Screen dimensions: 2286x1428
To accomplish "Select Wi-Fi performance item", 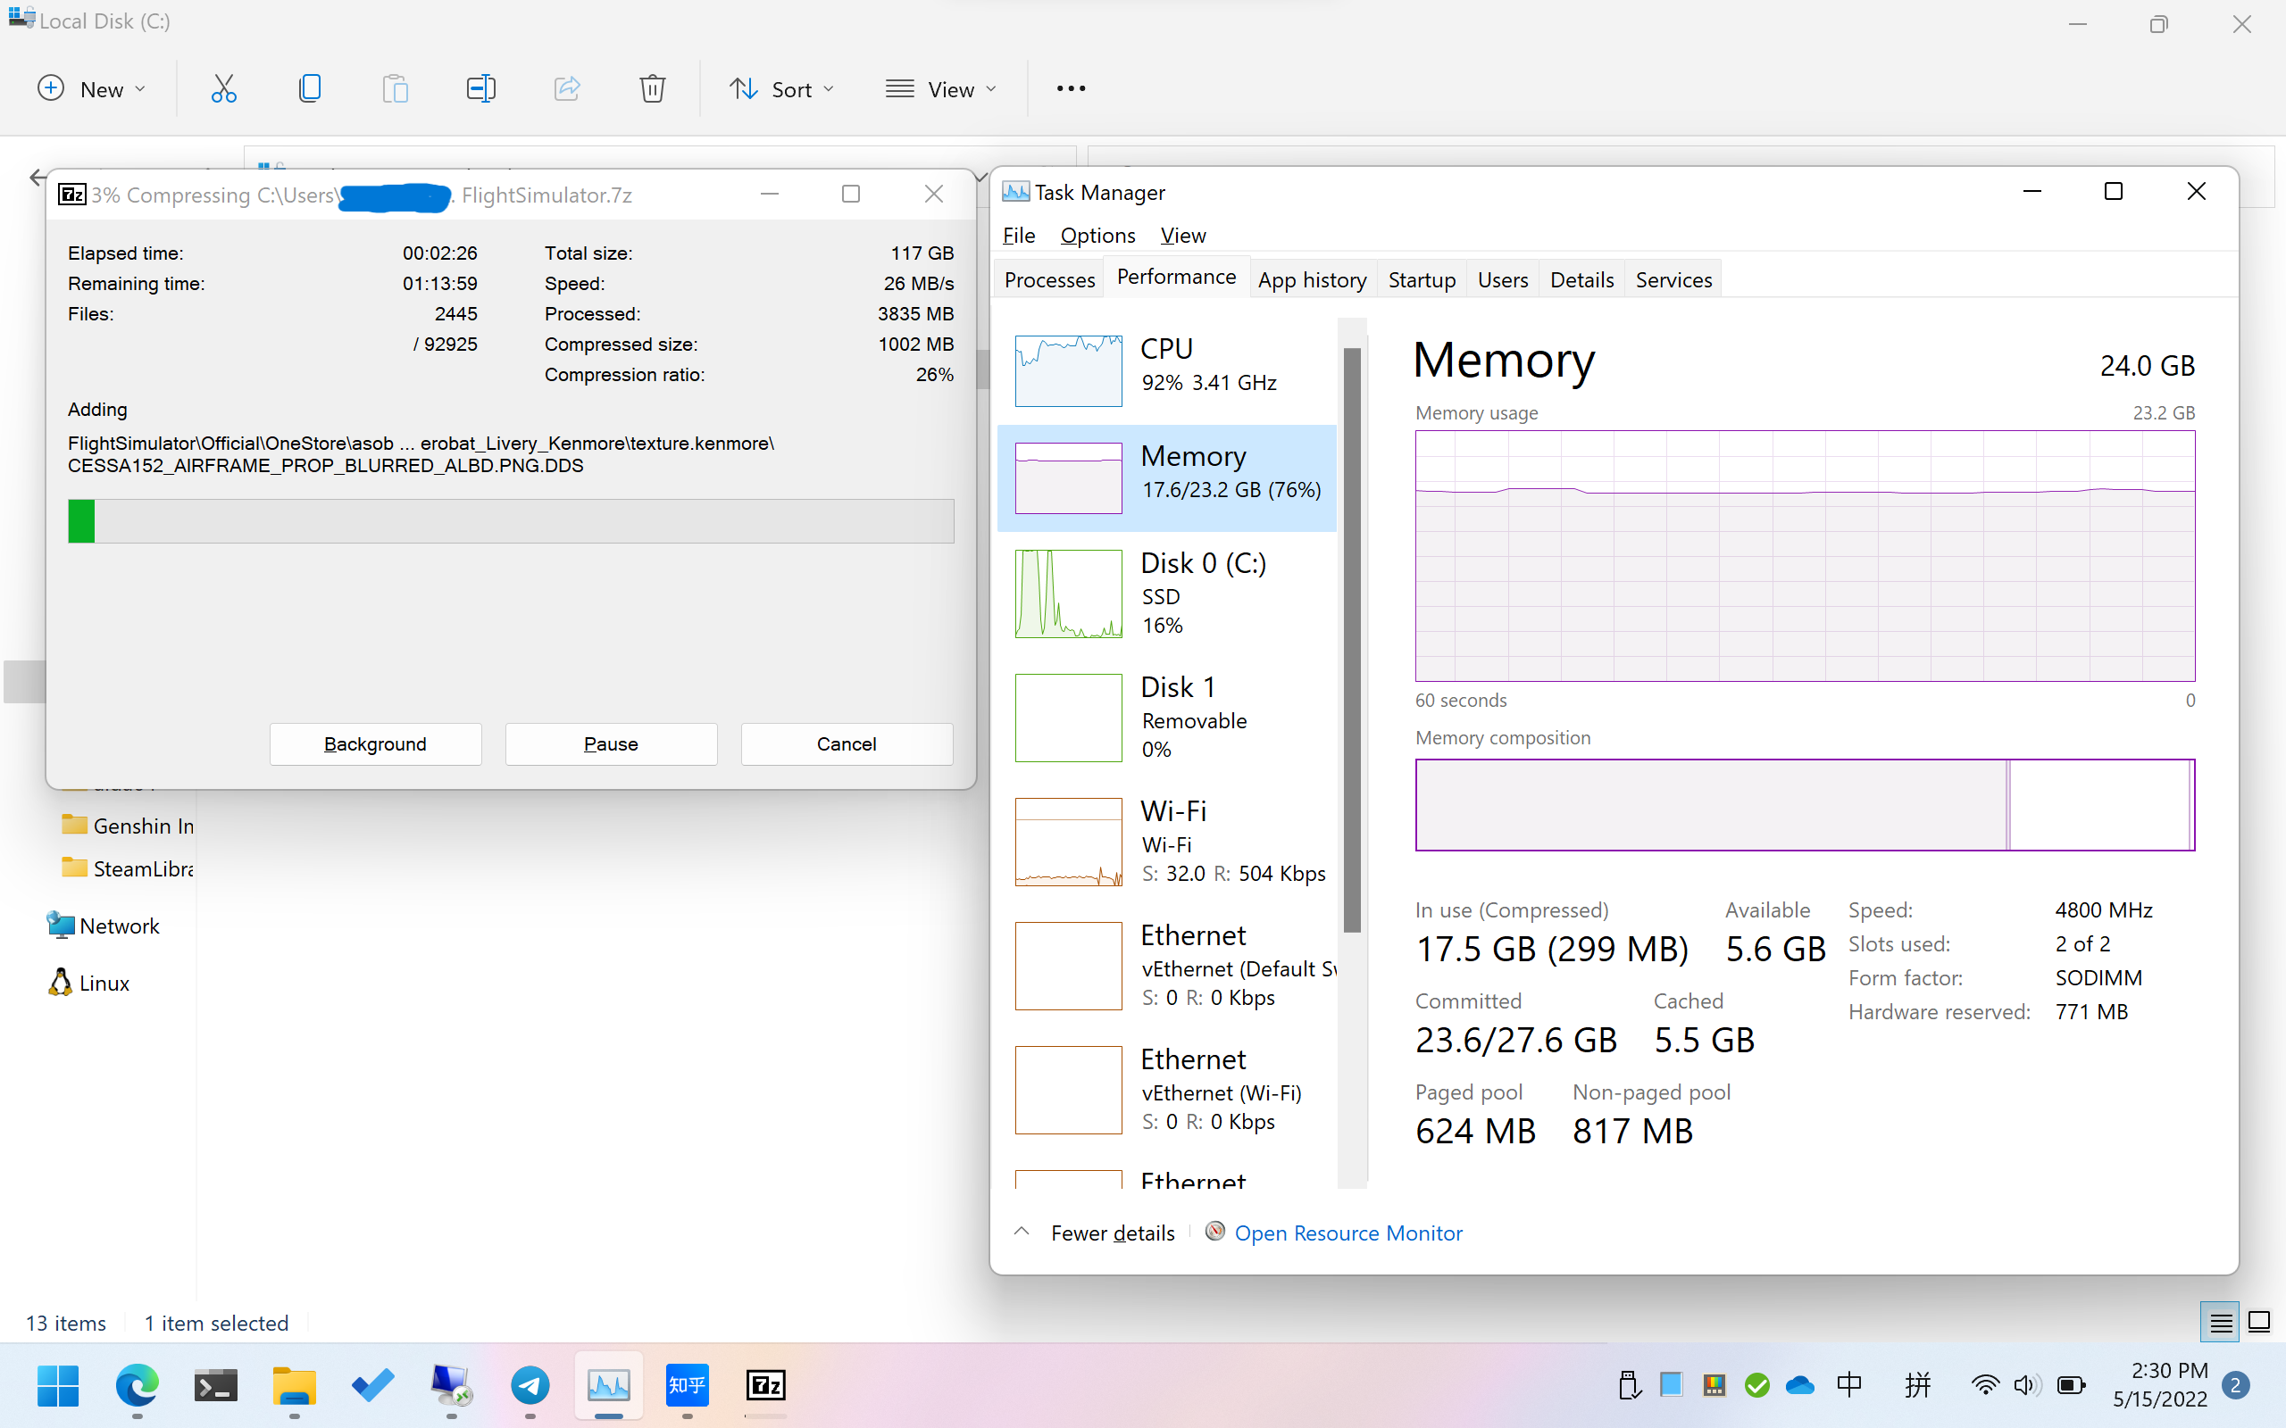I will [x=1166, y=842].
